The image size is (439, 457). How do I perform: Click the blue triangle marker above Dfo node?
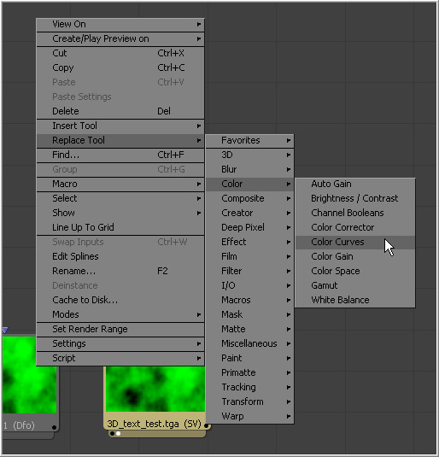tap(5, 331)
